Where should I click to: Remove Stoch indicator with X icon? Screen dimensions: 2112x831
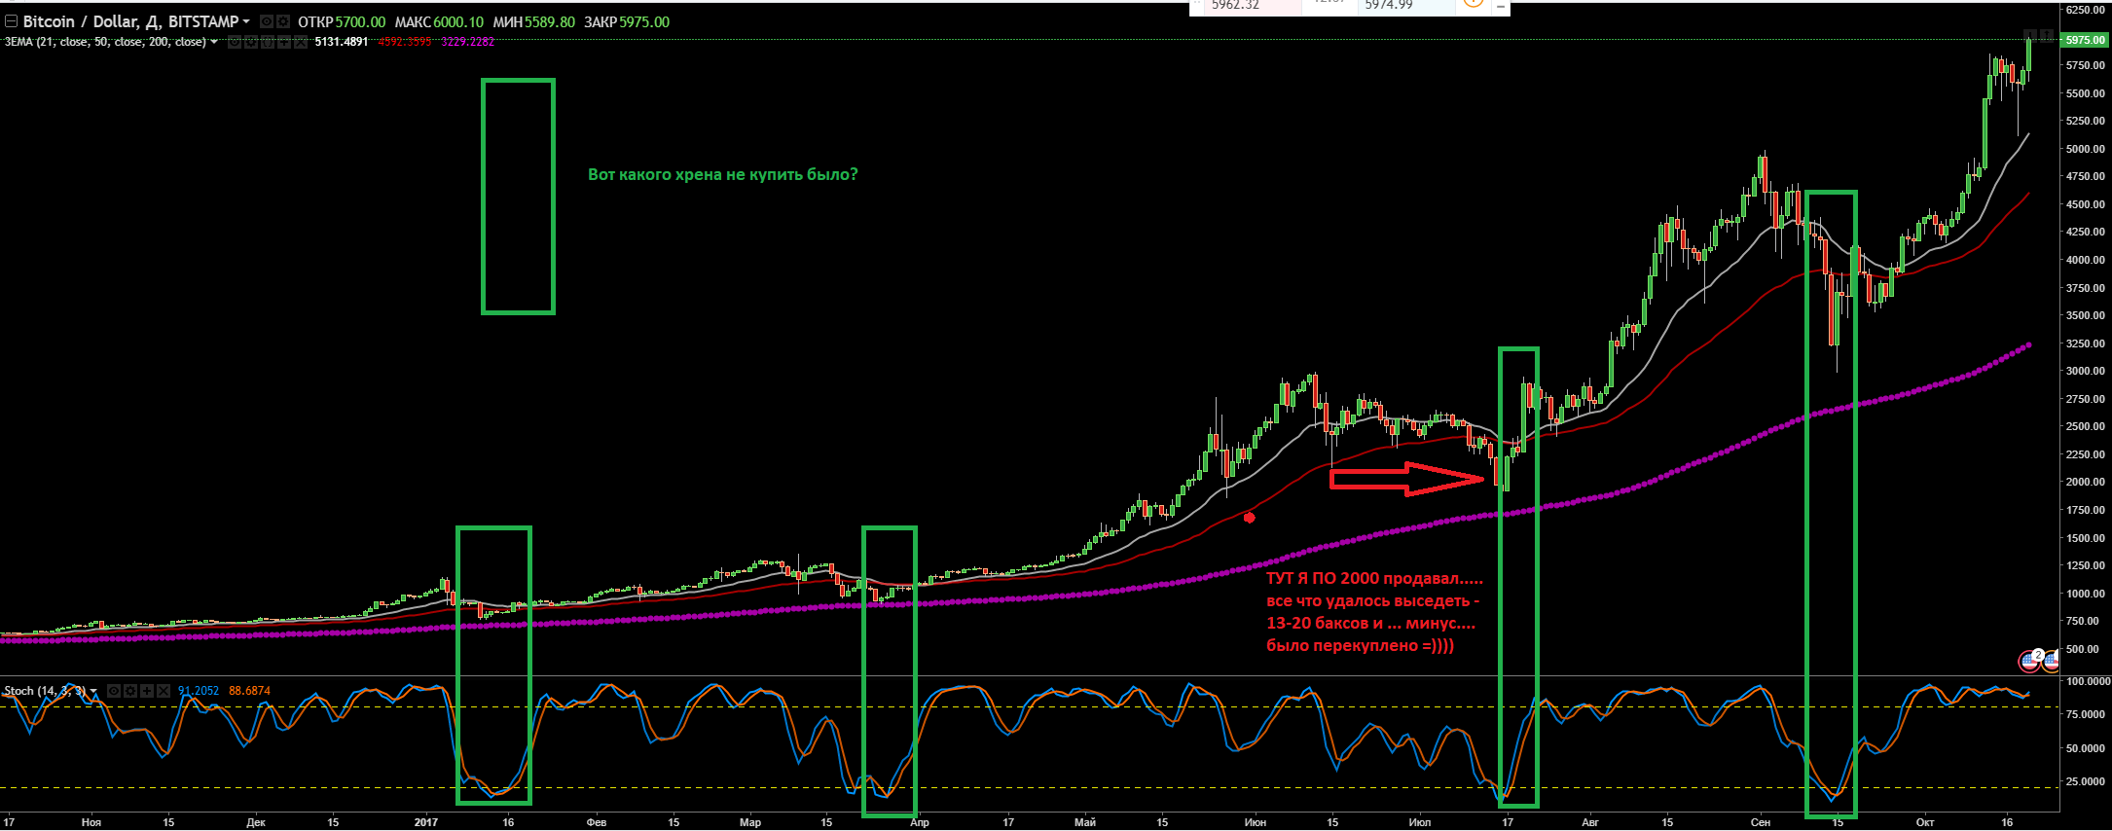pos(164,691)
